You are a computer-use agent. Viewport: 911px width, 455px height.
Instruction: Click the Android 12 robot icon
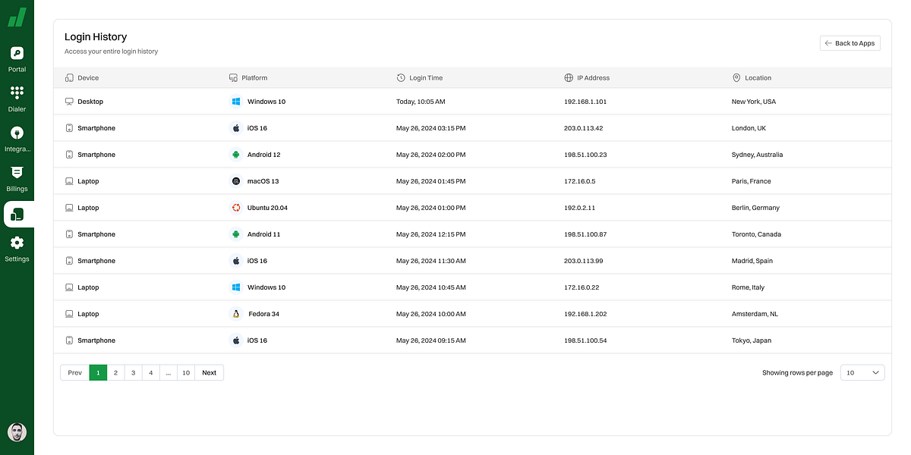pos(236,155)
